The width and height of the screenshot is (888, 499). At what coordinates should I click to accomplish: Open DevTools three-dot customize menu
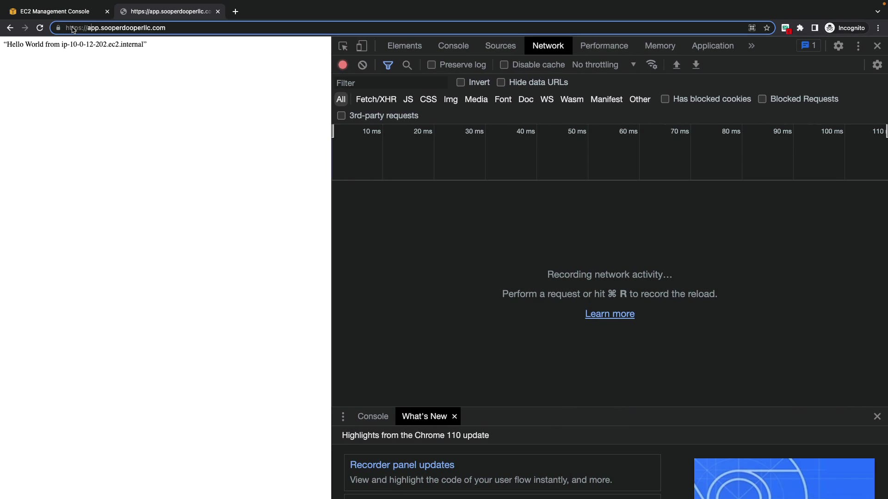click(x=858, y=46)
